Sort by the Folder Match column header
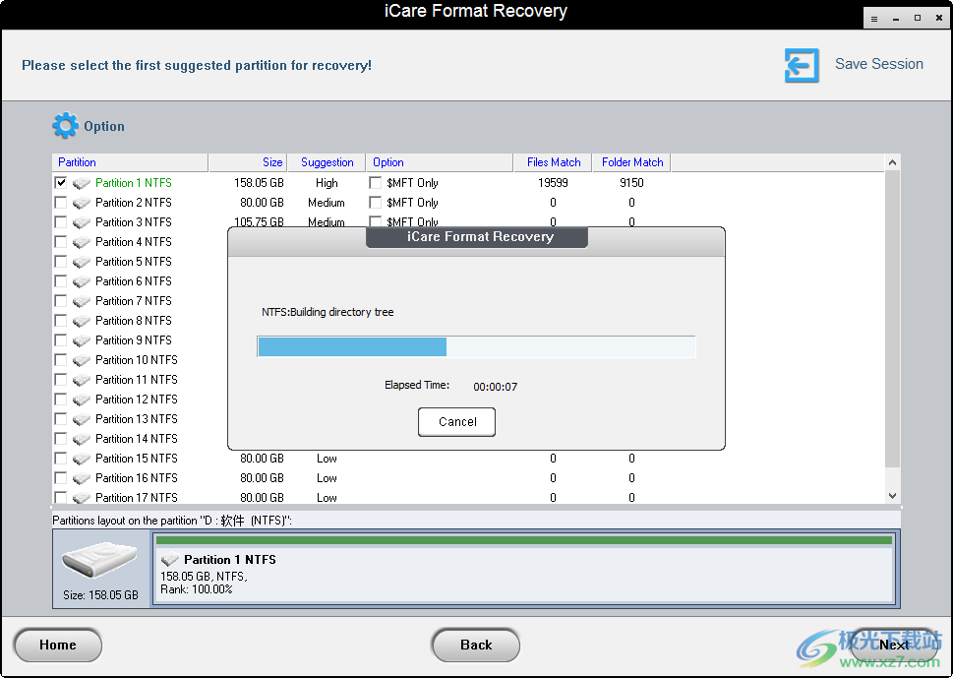This screenshot has height=678, width=953. (631, 162)
